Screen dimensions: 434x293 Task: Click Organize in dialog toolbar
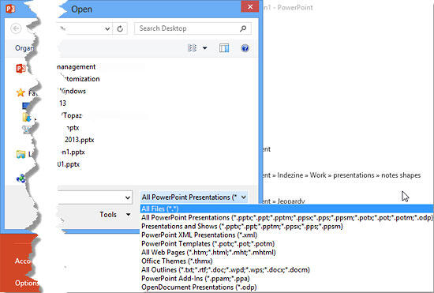tap(24, 48)
